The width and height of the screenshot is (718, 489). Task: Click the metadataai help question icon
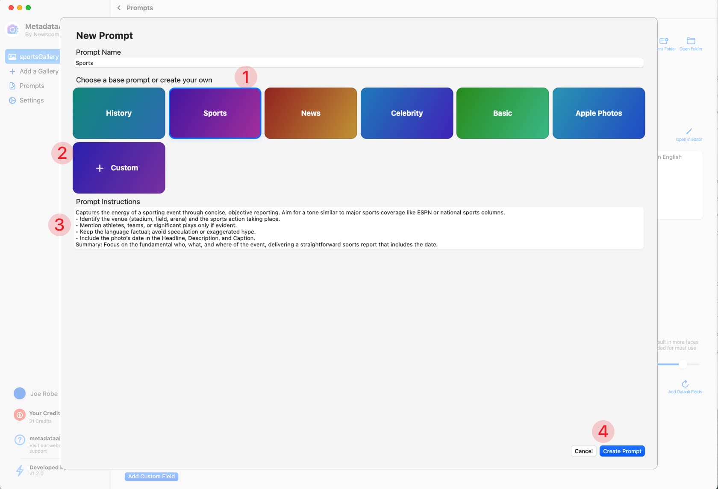coord(20,440)
